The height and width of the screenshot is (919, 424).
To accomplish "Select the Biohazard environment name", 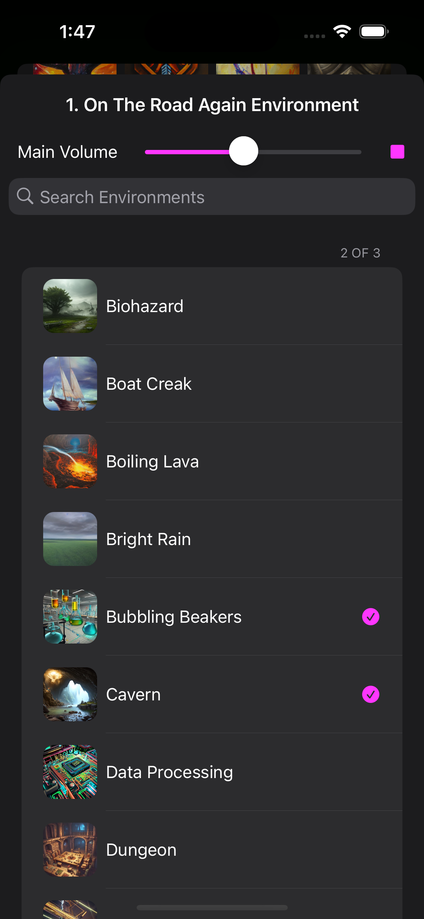I will click(x=145, y=306).
